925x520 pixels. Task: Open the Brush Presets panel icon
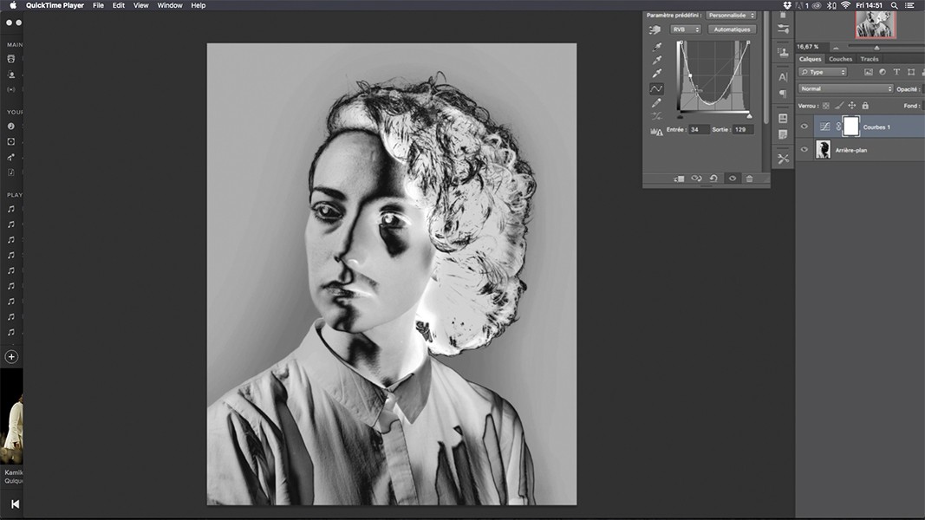[x=783, y=29]
